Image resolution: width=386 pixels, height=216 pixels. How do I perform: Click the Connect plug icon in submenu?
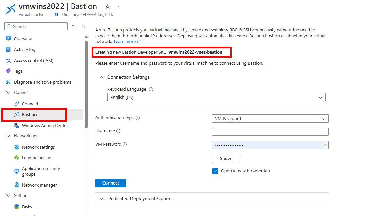17,104
